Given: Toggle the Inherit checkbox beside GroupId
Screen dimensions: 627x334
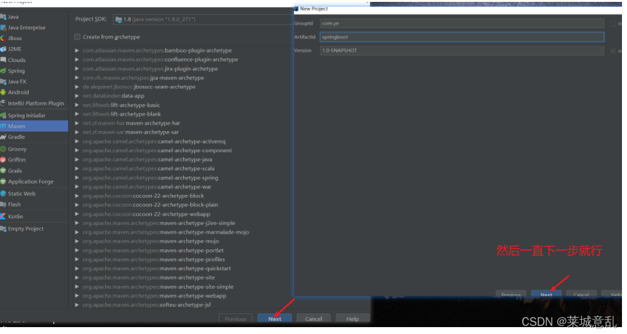Looking at the screenshot, I should tap(613, 24).
